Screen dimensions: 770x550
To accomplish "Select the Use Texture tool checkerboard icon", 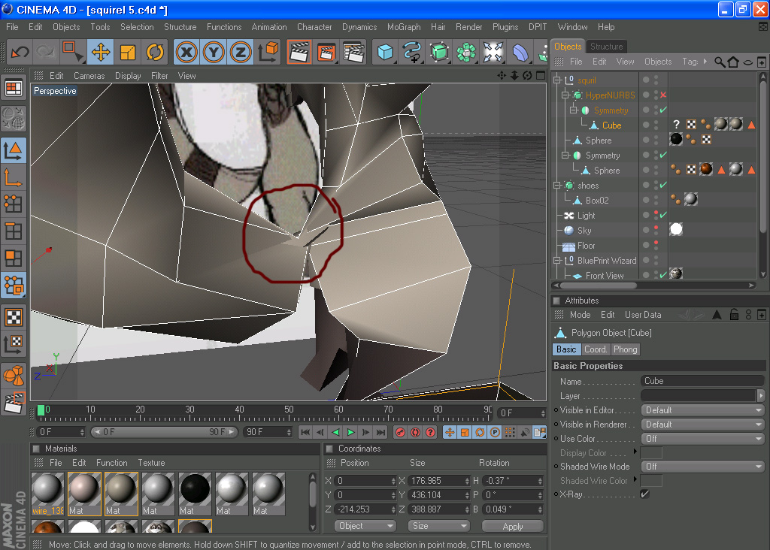I will pyautogui.click(x=14, y=317).
